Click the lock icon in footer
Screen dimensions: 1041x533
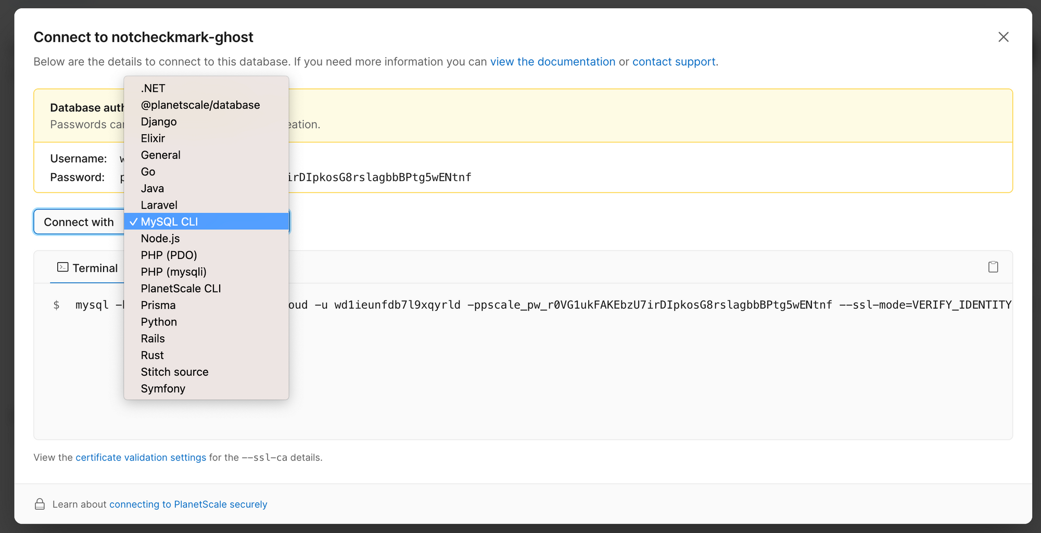pyautogui.click(x=40, y=504)
